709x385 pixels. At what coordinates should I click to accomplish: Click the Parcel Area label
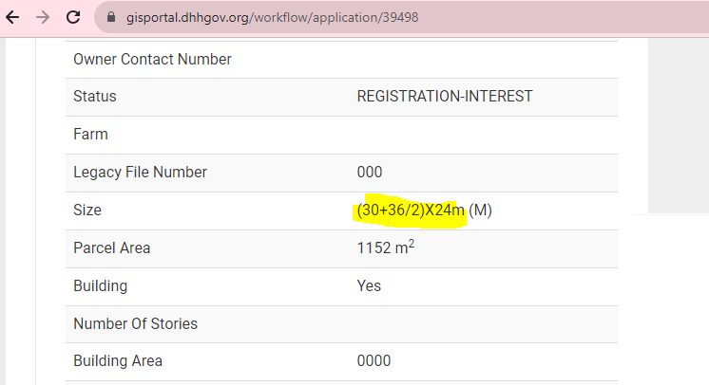point(112,247)
